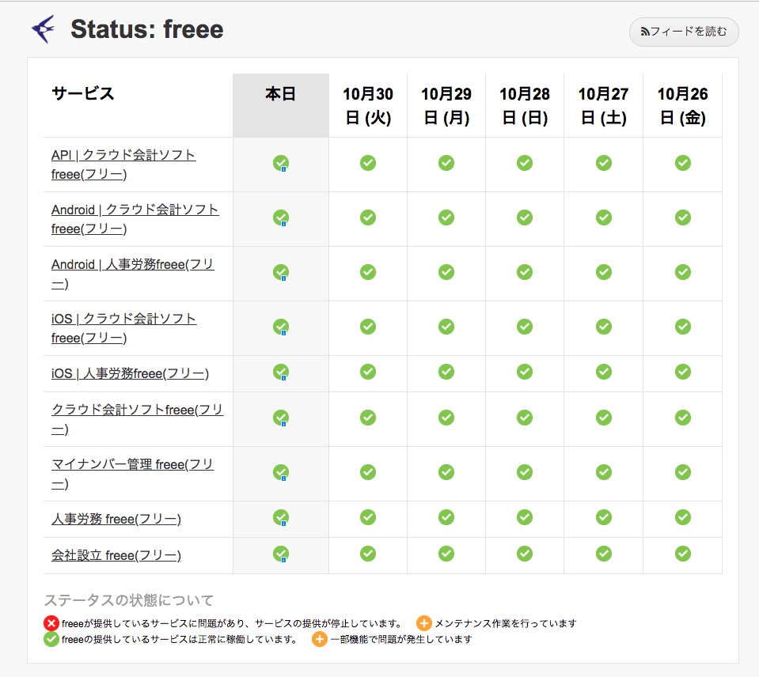
Task: Click today's status icon for Android 人事労務 row
Action: point(281,273)
